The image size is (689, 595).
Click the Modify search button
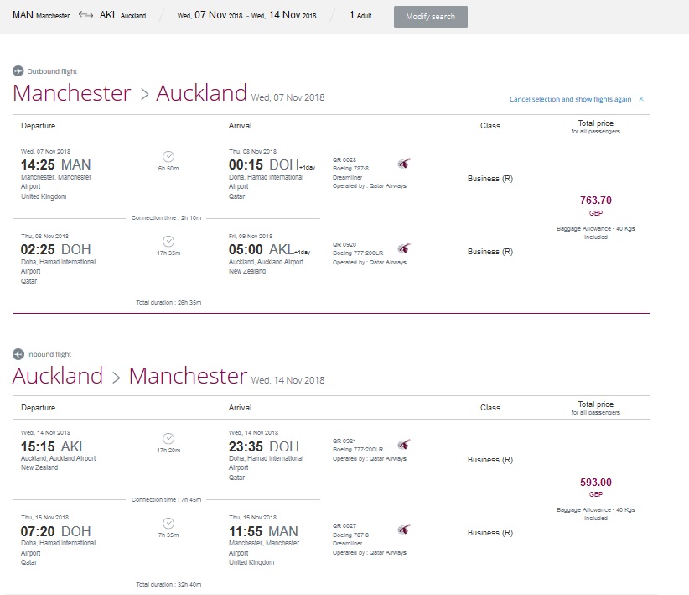430,17
